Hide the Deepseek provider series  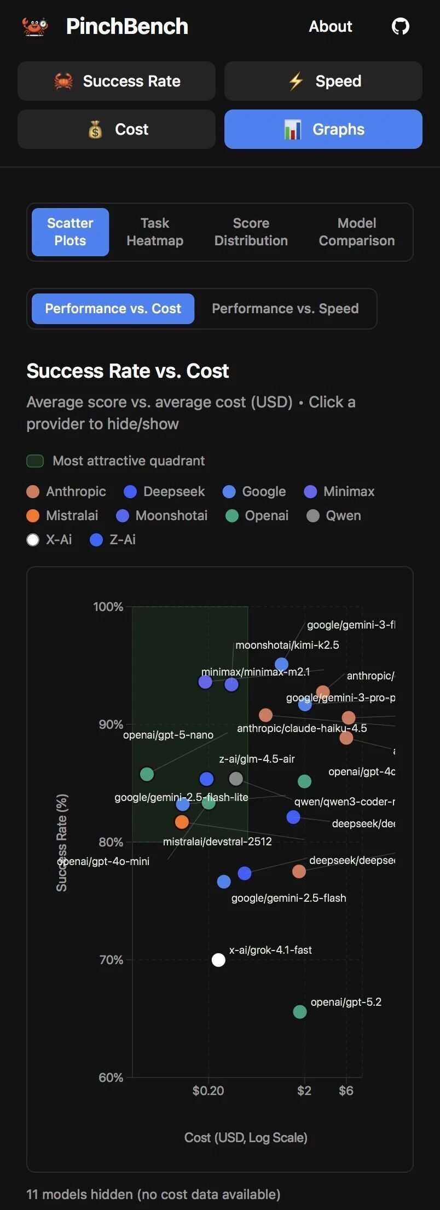(165, 492)
